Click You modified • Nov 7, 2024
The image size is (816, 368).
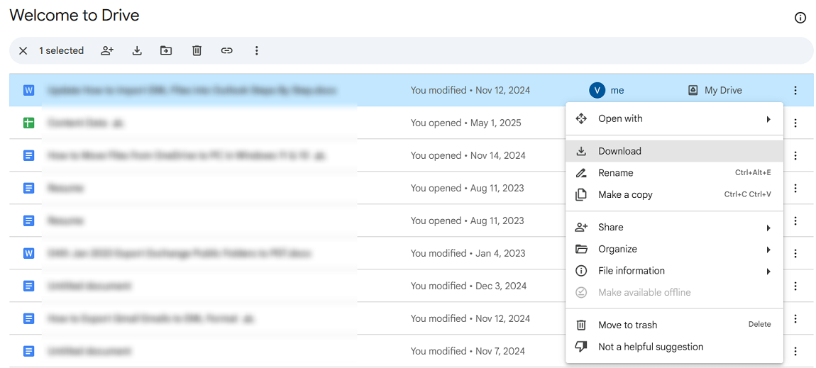[x=468, y=352]
